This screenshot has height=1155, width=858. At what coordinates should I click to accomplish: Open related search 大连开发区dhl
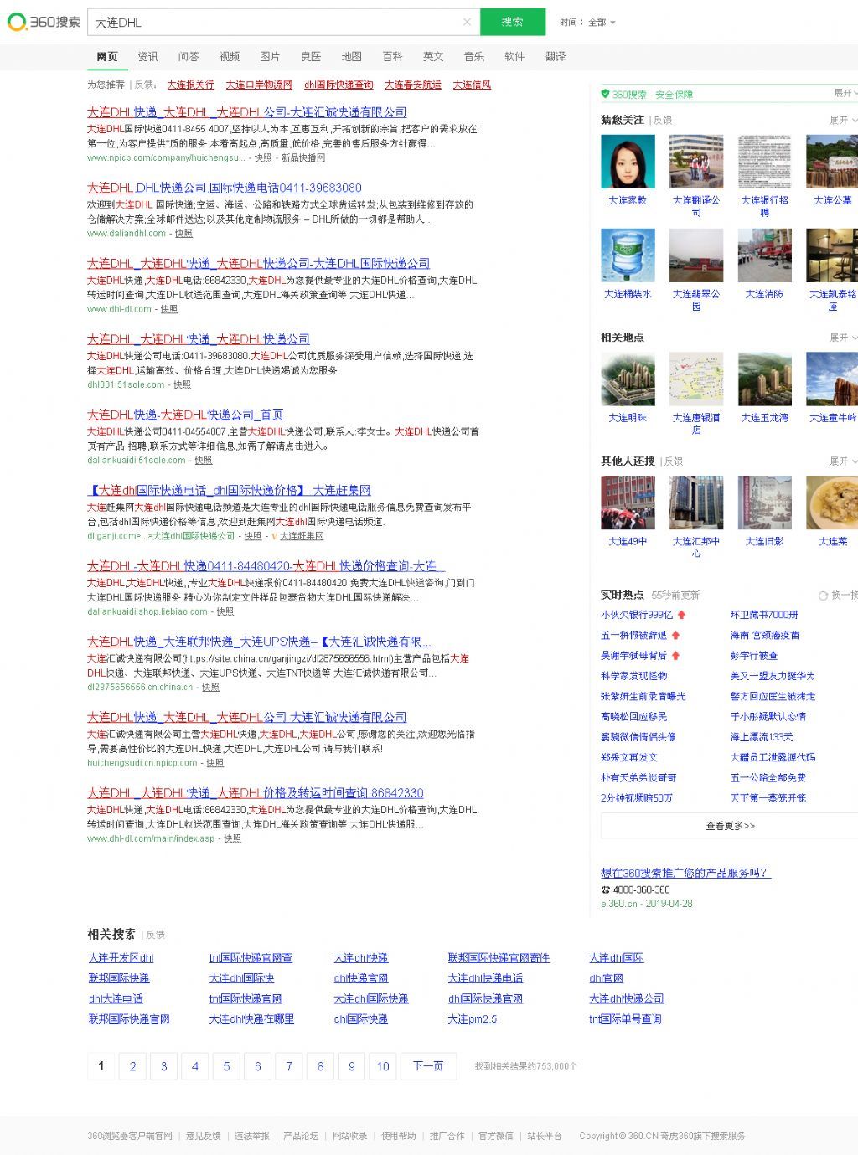click(x=121, y=958)
